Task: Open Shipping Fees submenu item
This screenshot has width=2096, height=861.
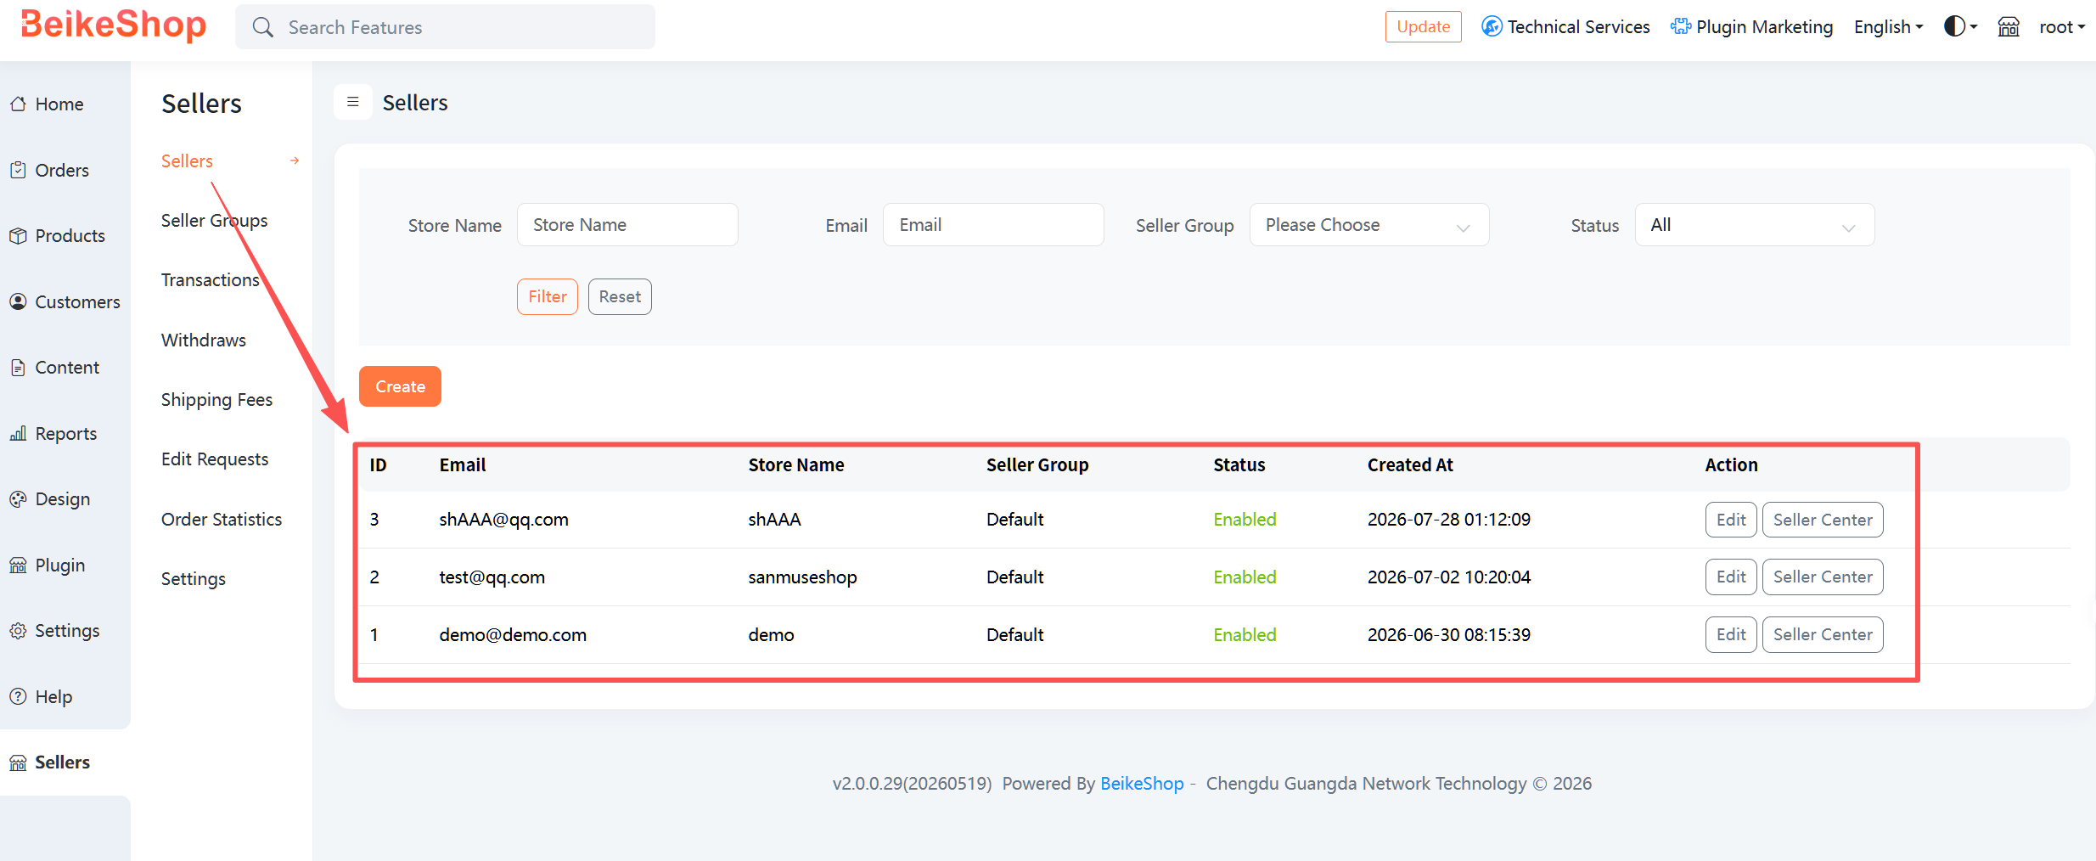Action: 216,400
